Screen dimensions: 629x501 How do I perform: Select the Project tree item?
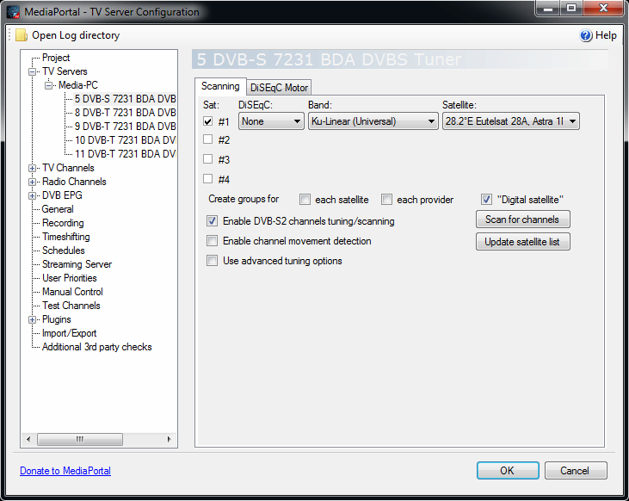pyautogui.click(x=56, y=58)
